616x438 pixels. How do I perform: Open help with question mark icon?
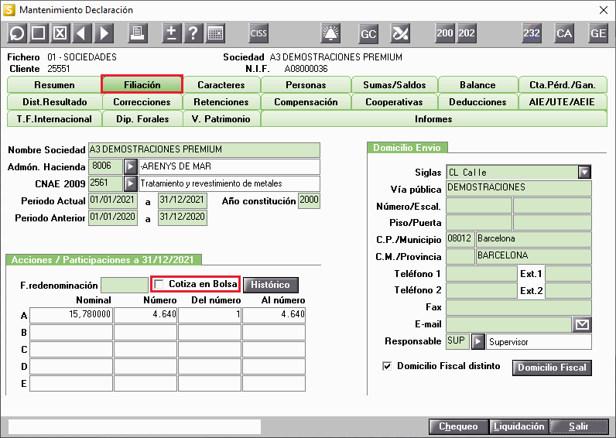coord(193,33)
